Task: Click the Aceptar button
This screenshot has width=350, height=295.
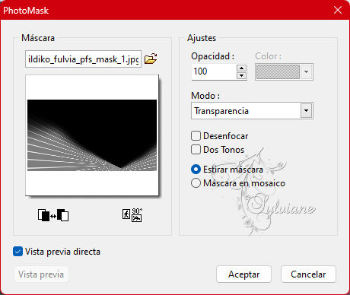Action: click(243, 274)
